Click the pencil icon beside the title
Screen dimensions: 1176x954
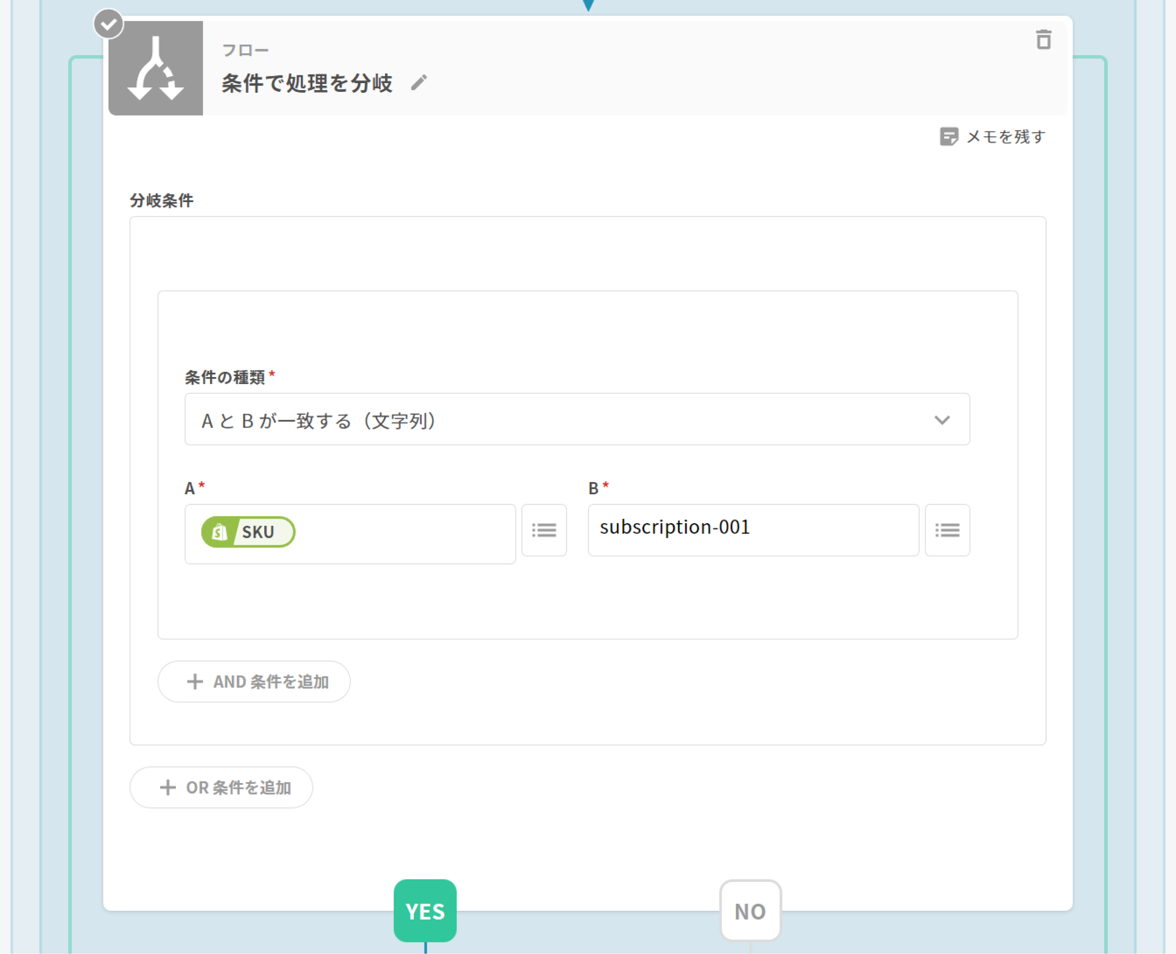point(419,83)
